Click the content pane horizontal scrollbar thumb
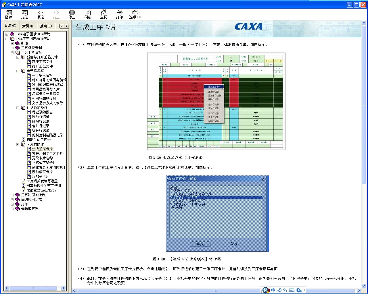 [x=216, y=291]
